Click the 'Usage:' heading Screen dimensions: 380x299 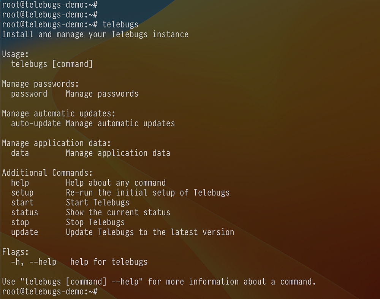[x=16, y=54]
